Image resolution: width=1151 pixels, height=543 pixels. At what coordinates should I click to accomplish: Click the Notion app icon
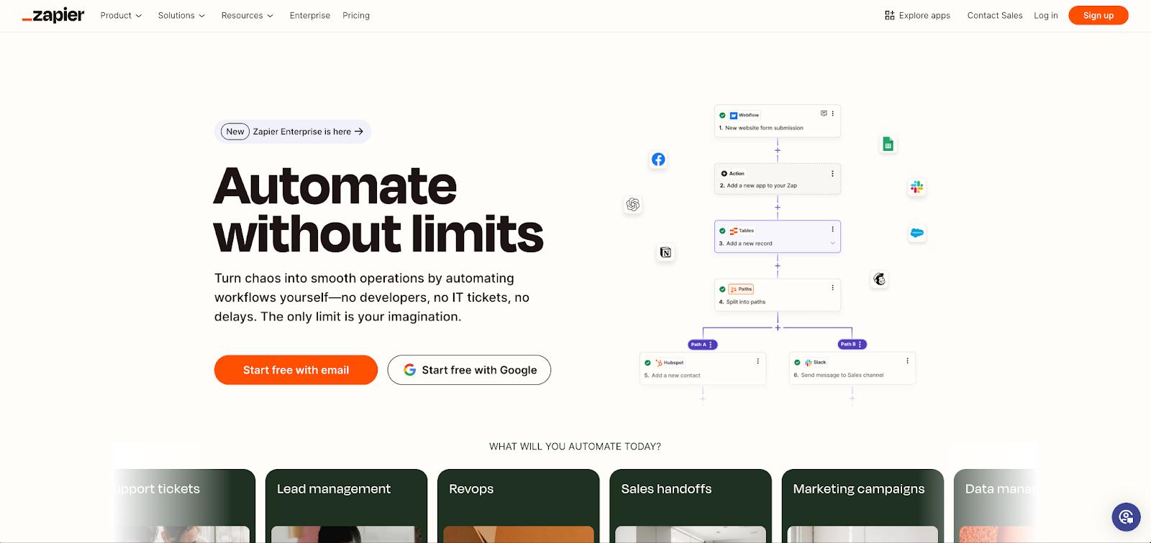[x=665, y=252]
